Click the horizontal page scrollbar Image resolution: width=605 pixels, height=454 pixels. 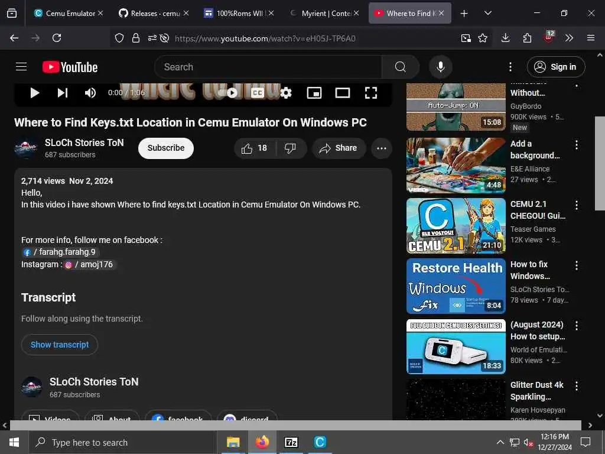(x=295, y=425)
